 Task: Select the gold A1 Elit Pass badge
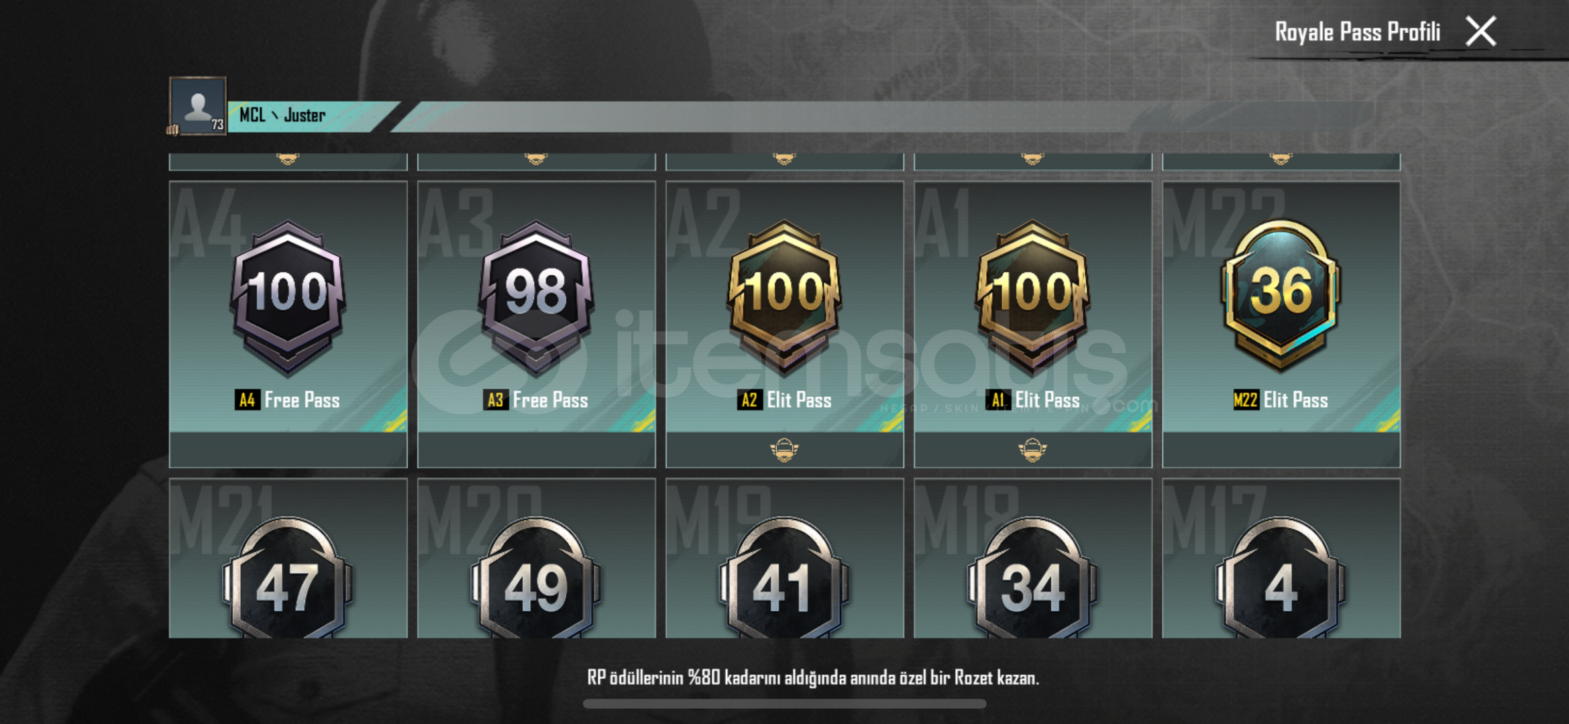point(1032,295)
